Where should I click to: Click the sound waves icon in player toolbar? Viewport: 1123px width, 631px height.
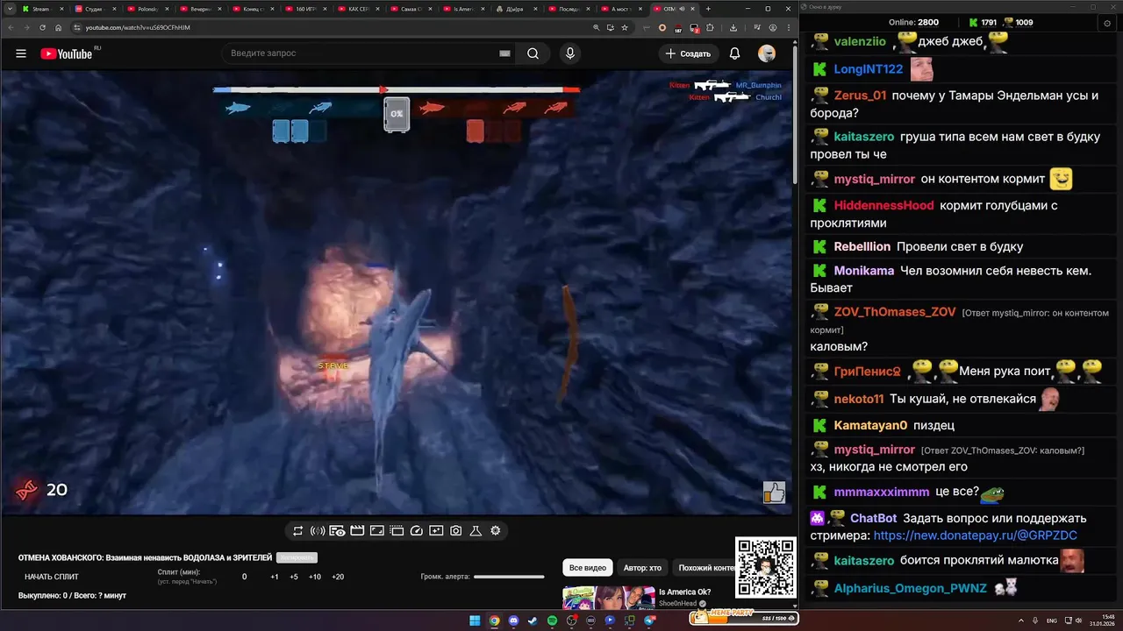tap(318, 530)
